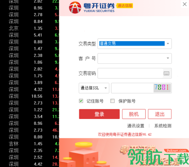The width and height of the screenshot is (189, 167).
Task: Open the soft keyboard icon in password field
Action: point(166,73)
